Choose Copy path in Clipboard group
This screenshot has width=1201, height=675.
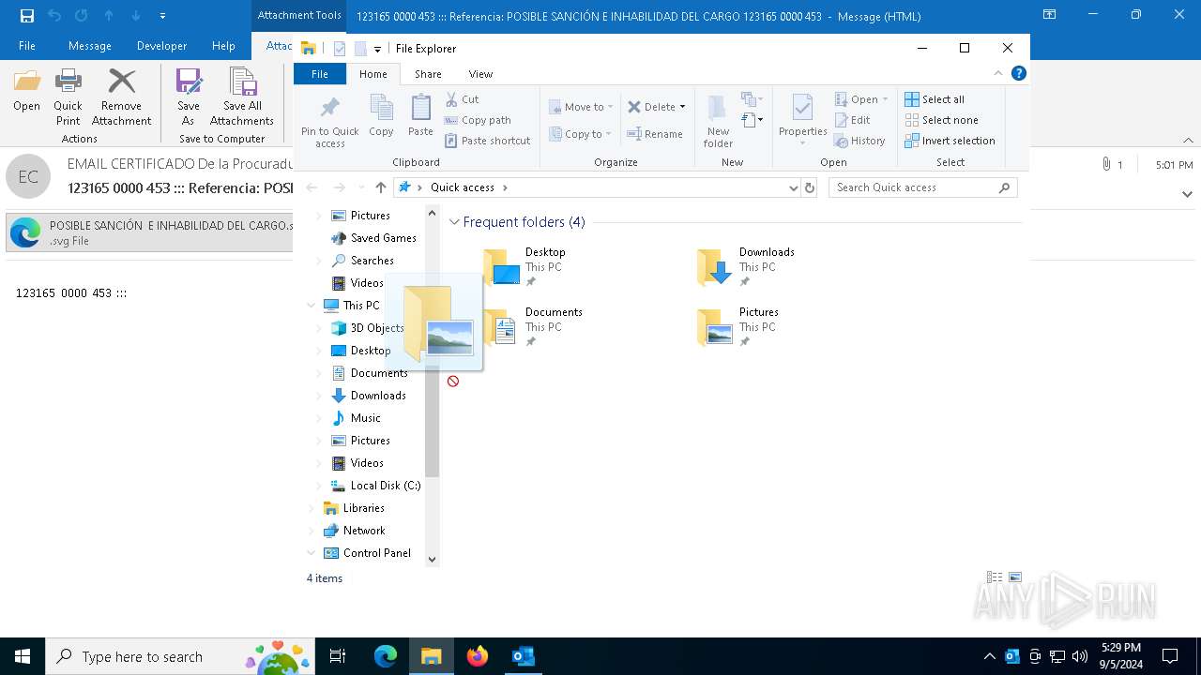tap(478, 120)
